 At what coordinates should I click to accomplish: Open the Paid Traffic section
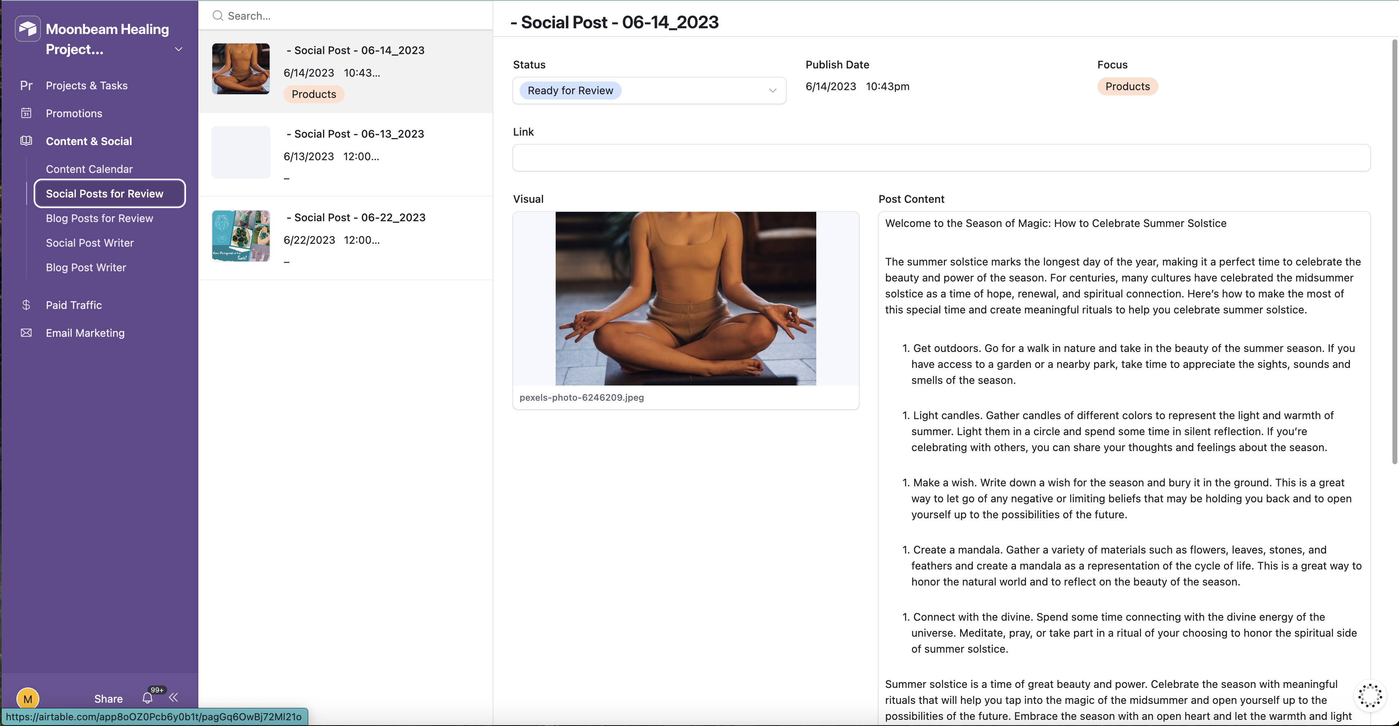point(74,305)
